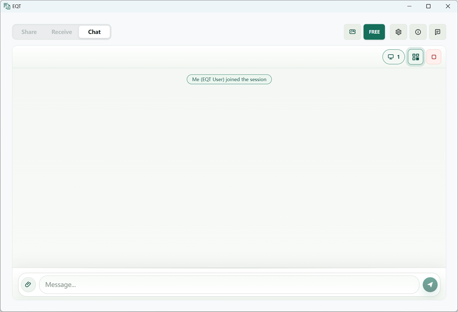The image size is (458, 312).
Task: Click the paperclip attach file icon
Action: [x=29, y=285]
